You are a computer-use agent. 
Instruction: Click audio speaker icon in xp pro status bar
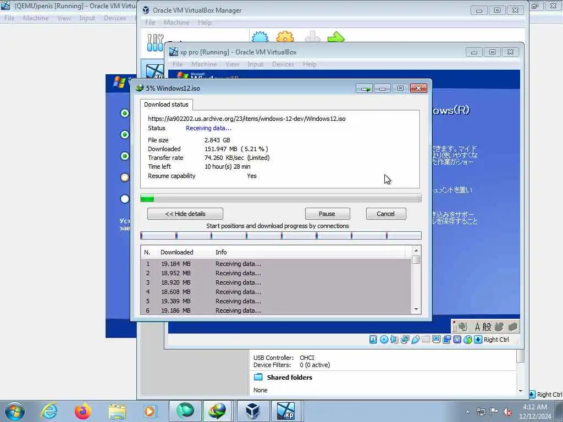pos(394,339)
